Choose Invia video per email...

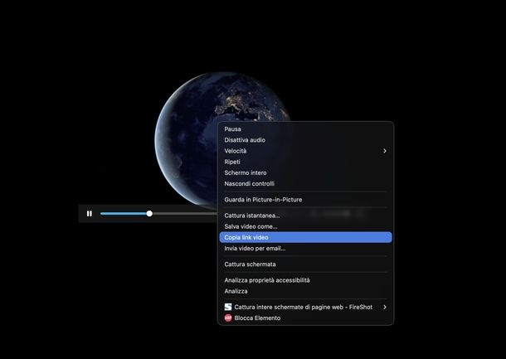pos(305,249)
